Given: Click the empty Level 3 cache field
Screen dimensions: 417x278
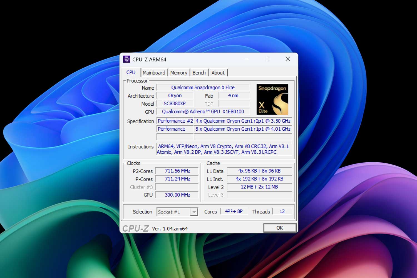Looking at the screenshot, I should tap(259, 195).
